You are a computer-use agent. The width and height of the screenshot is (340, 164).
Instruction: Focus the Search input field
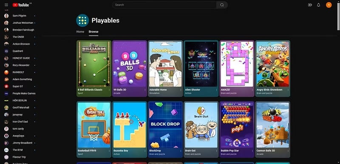click(164, 5)
